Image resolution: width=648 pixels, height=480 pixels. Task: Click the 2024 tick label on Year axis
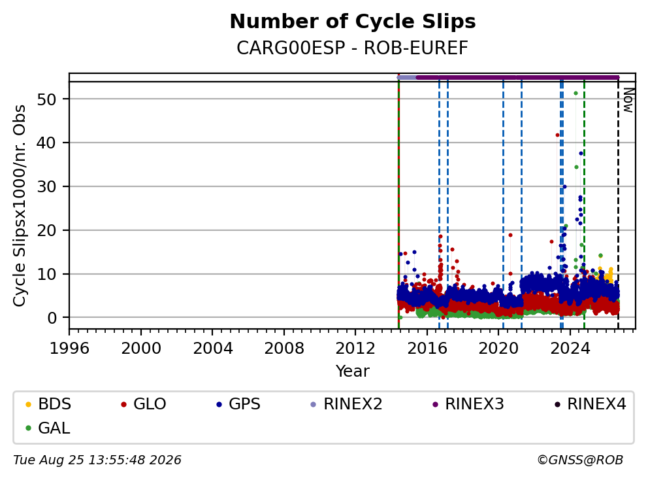pyautogui.click(x=570, y=349)
